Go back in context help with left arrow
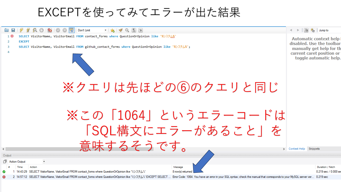341x192 pixels. (291, 30)
